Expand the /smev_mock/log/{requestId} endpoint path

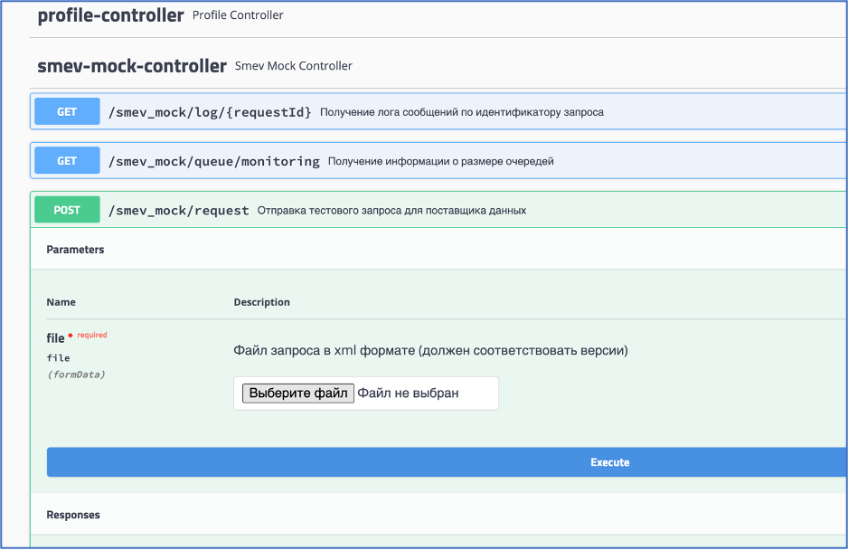point(210,112)
